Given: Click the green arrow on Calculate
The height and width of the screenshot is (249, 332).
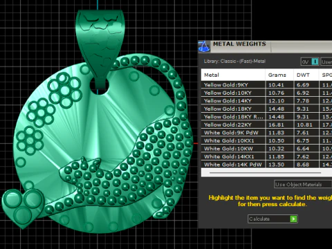Looking at the screenshot, I should tap(293, 219).
